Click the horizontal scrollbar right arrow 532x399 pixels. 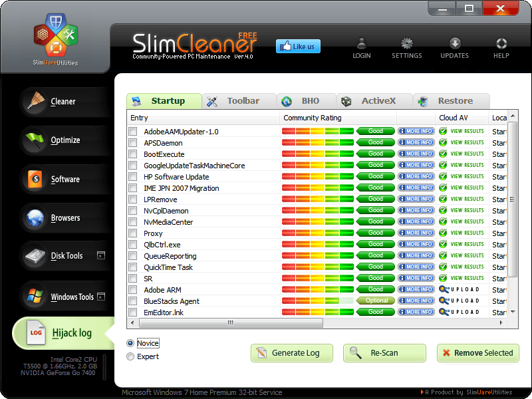[x=501, y=323]
